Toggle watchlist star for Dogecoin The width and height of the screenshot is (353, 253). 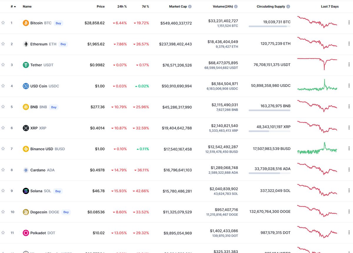point(3,212)
